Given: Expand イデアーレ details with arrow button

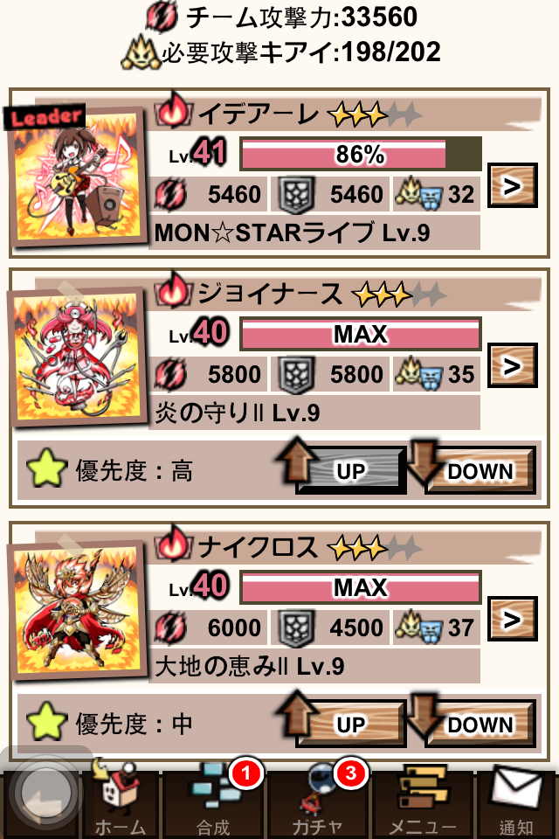Looking at the screenshot, I should tap(513, 185).
